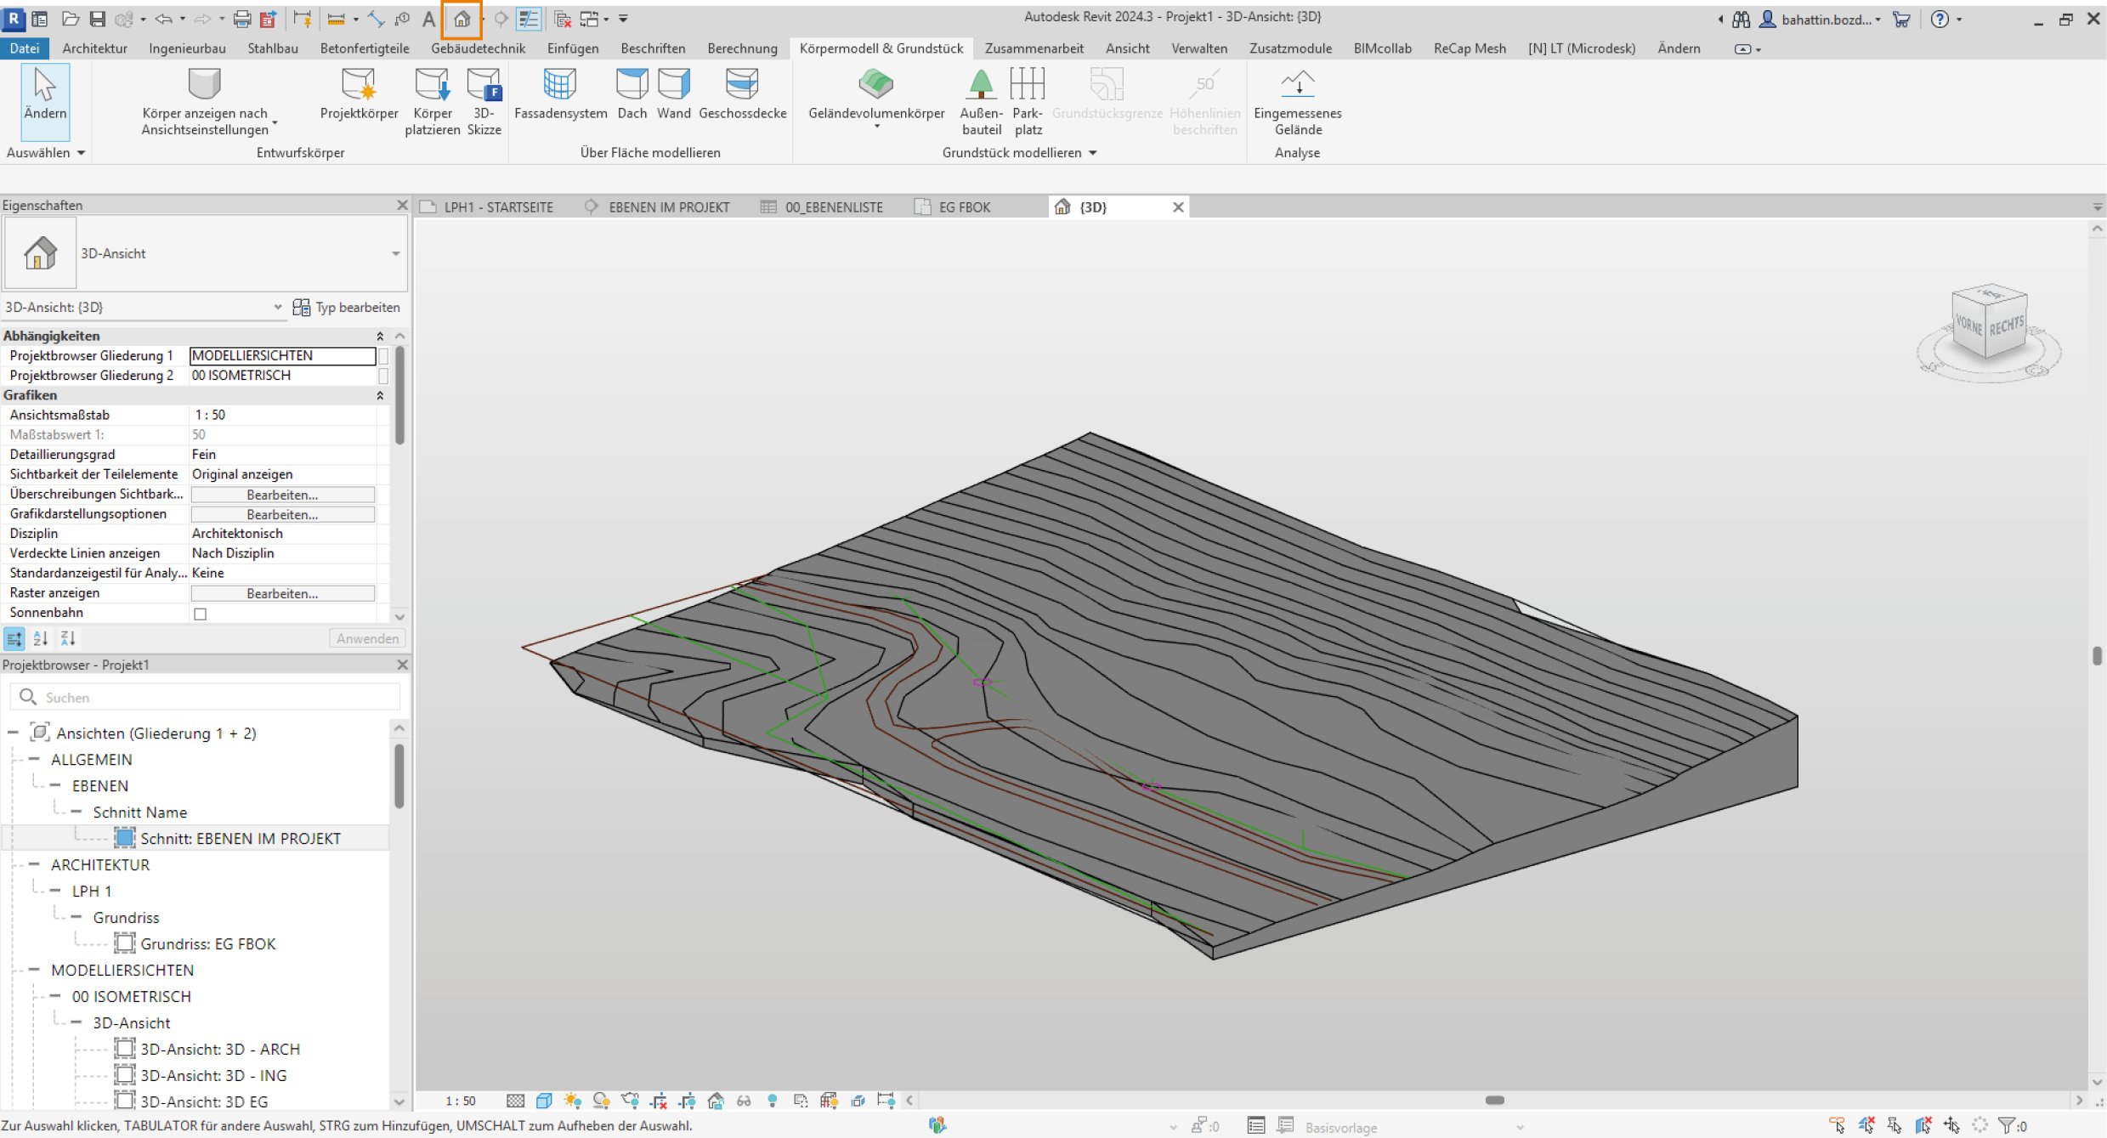This screenshot has width=2107, height=1138.
Task: Select the Körper platzieren tool
Action: pos(432,101)
